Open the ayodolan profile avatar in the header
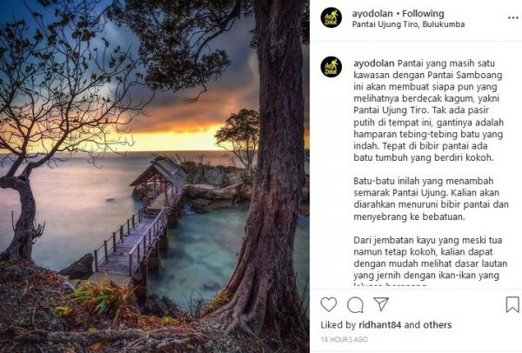Screen dimensions: 522x353 point(331,17)
